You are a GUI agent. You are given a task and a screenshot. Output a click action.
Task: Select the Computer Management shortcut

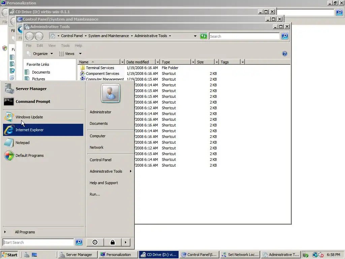point(105,79)
